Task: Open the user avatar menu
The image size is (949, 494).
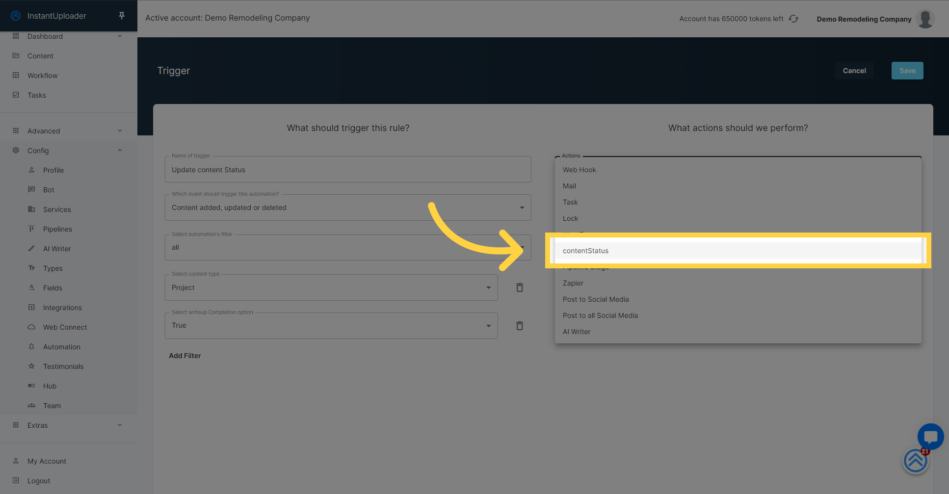Action: (x=925, y=19)
